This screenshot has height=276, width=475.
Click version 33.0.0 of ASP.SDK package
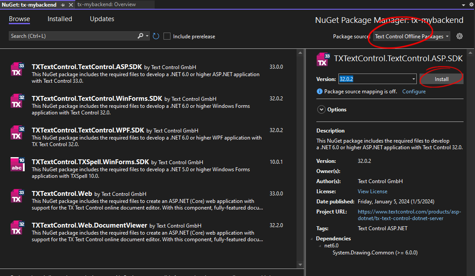[276, 67]
